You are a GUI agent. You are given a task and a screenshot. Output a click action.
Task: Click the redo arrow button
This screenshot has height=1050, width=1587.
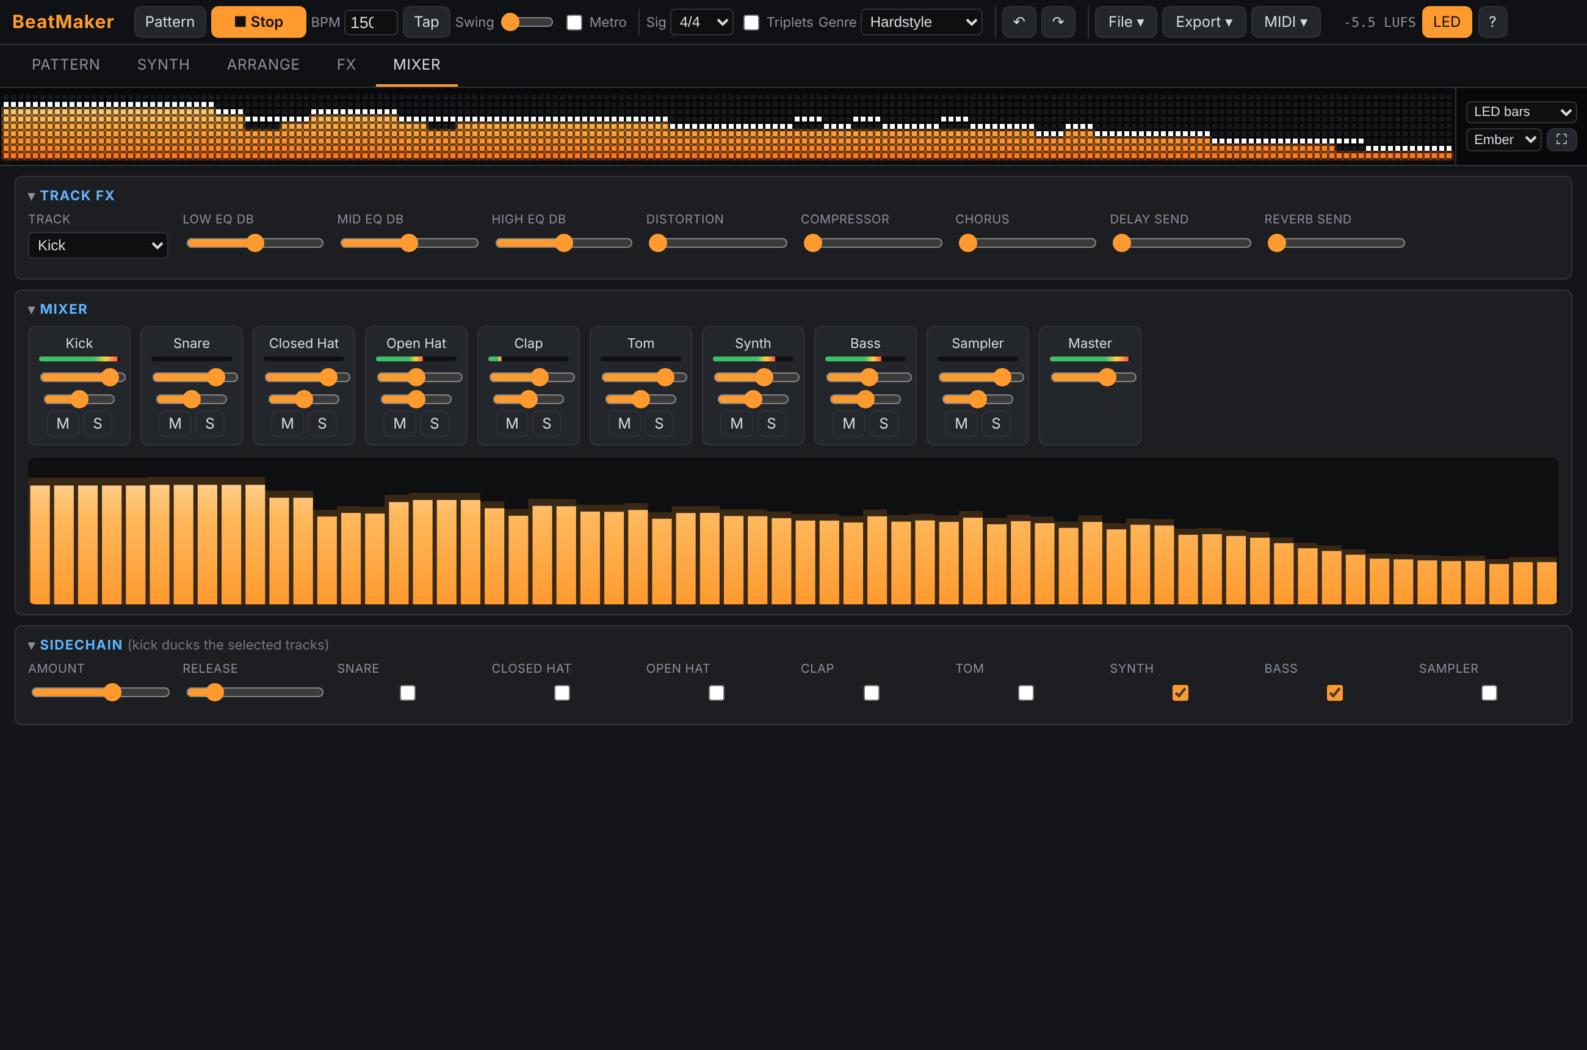[x=1058, y=22]
